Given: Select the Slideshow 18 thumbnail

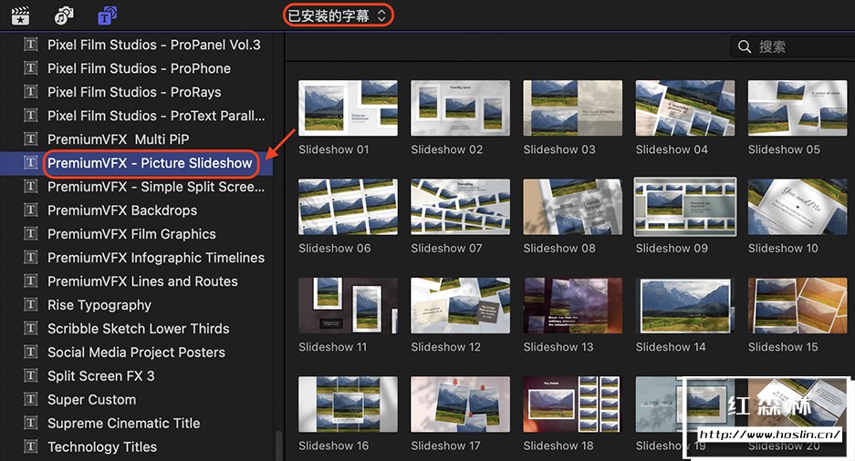Looking at the screenshot, I should (x=572, y=405).
